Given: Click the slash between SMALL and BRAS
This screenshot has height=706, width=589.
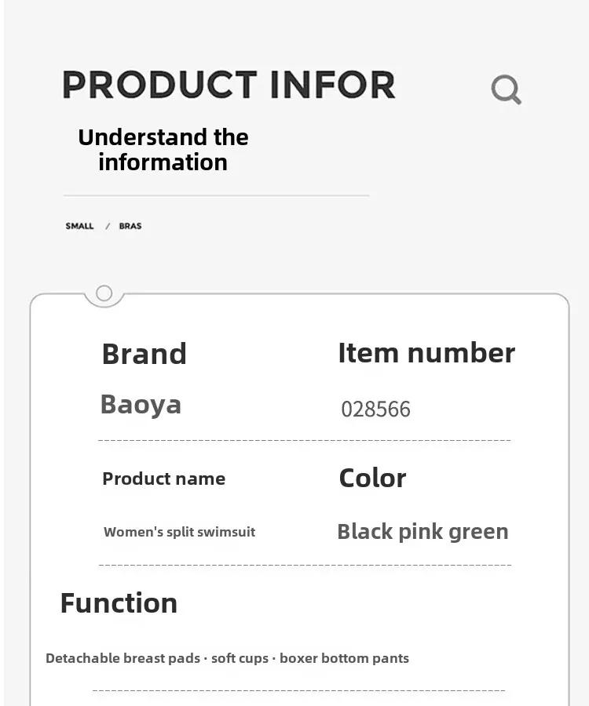Looking at the screenshot, I should coord(108,226).
